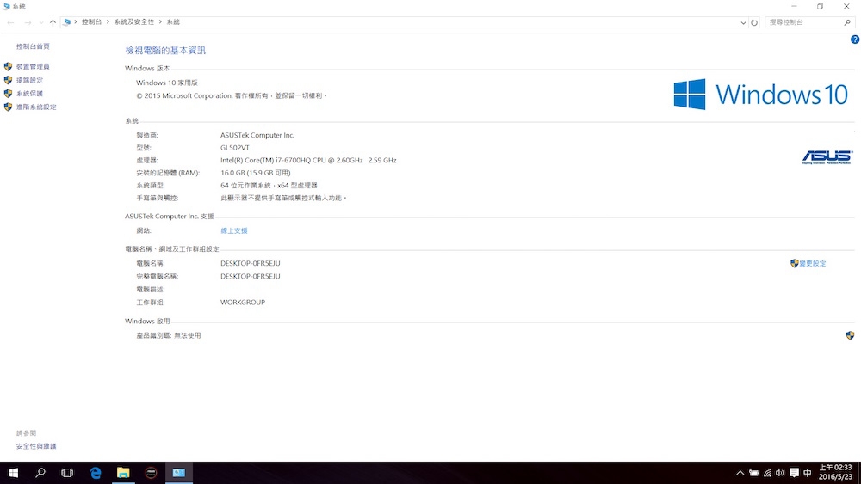The height and width of the screenshot is (484, 861).
Task: Click the 中 input method indicator
Action: (x=808, y=473)
